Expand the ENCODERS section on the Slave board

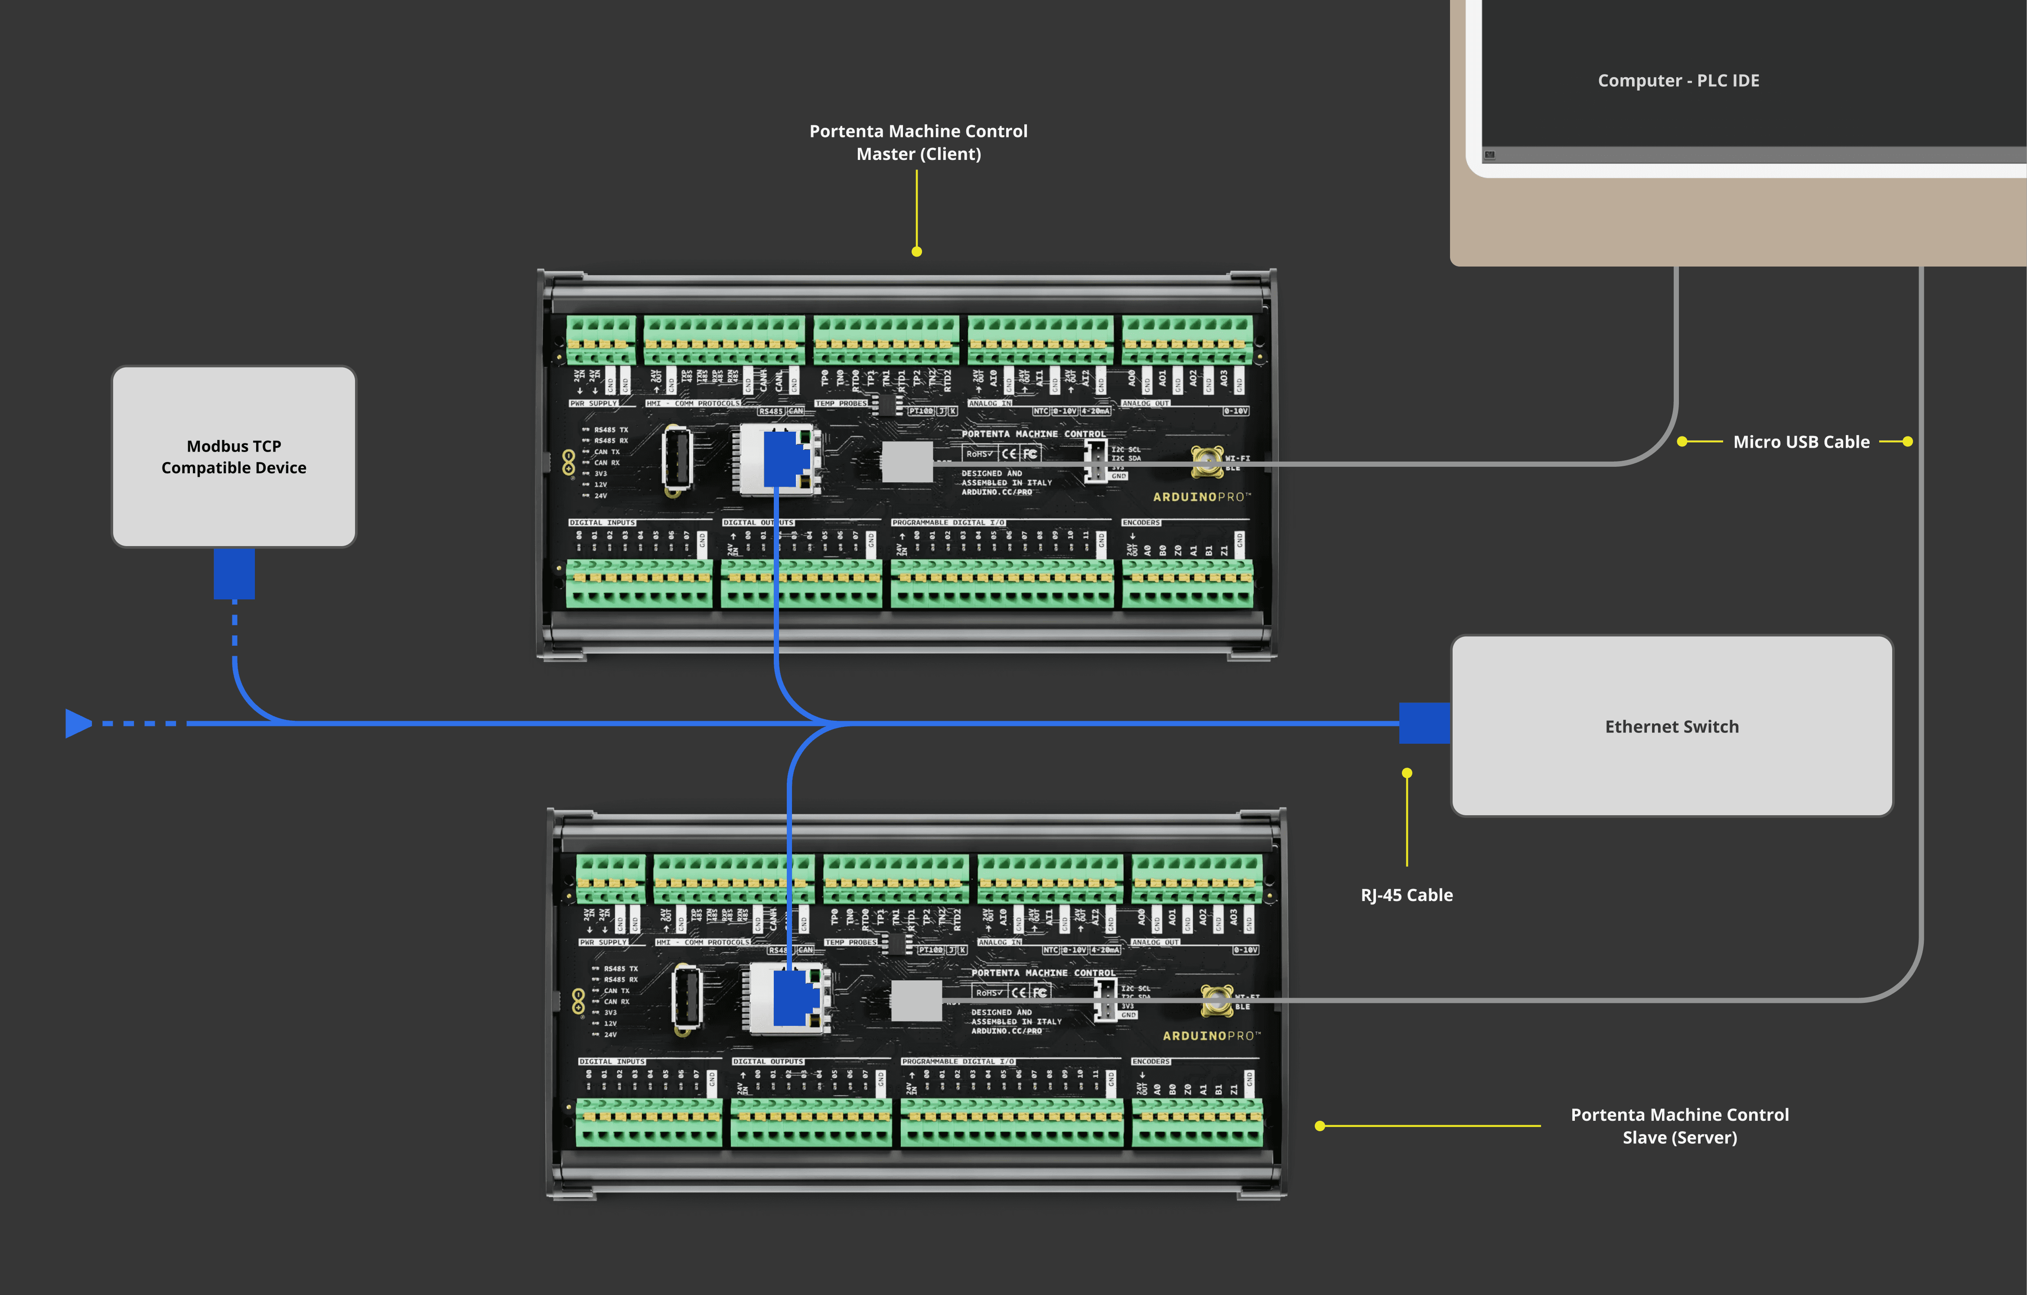point(1151,1061)
